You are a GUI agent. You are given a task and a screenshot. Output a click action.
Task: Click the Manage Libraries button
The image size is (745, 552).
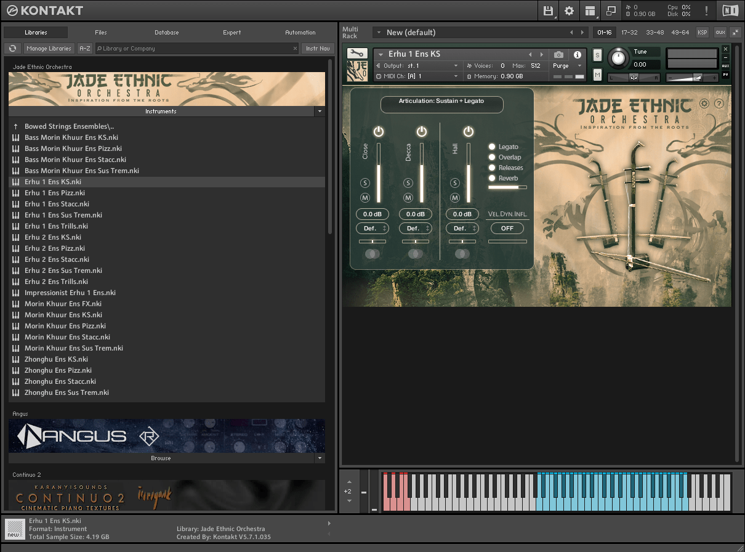(x=49, y=48)
